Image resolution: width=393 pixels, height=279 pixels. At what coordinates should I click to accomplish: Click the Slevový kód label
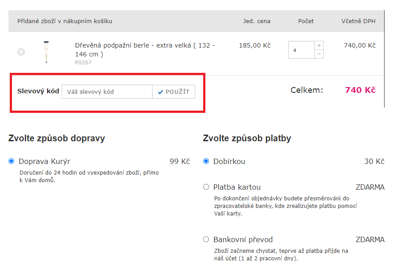click(38, 91)
